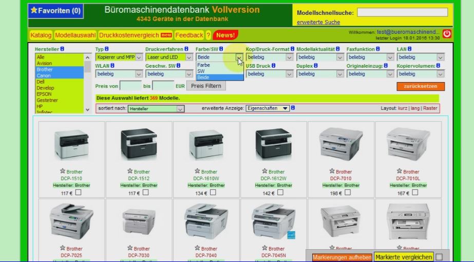Click the info icon next to Hersteller
This screenshot has height=262, width=474.
click(x=62, y=49)
